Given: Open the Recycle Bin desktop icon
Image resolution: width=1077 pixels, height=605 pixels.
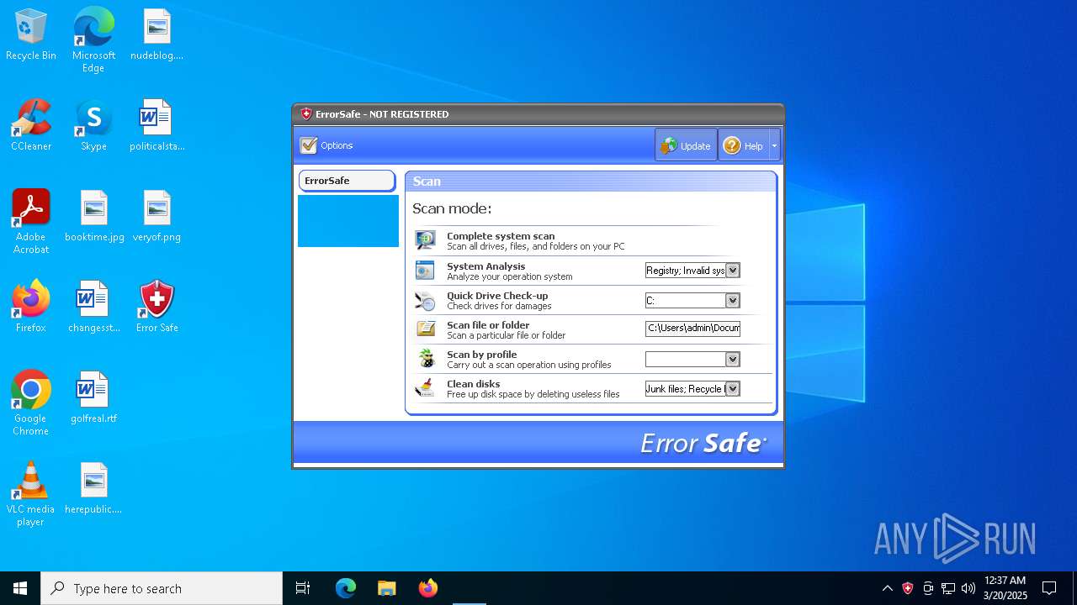Looking at the screenshot, I should pyautogui.click(x=31, y=35).
